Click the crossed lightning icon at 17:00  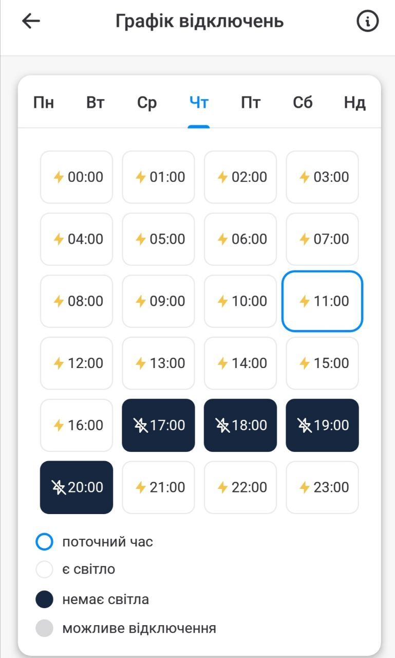click(140, 425)
